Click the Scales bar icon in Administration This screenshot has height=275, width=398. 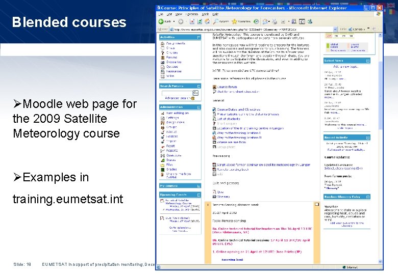(162, 160)
